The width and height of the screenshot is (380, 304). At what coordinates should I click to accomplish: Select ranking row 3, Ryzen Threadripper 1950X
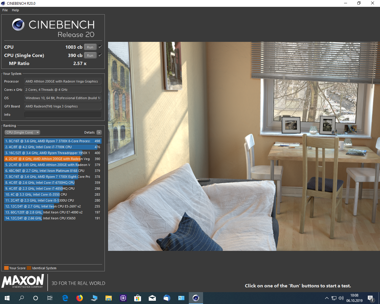coord(53,153)
